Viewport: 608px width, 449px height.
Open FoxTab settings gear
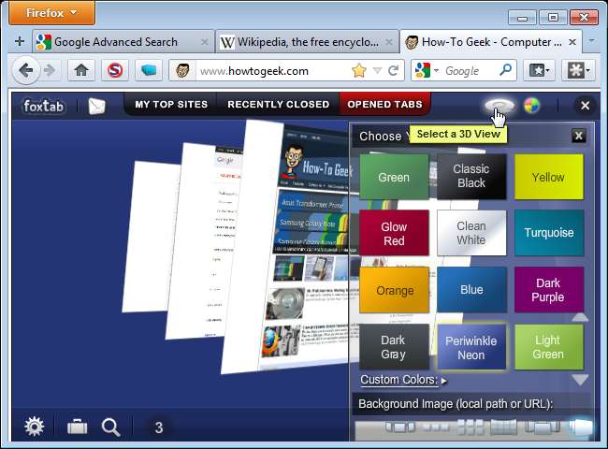[x=34, y=427]
